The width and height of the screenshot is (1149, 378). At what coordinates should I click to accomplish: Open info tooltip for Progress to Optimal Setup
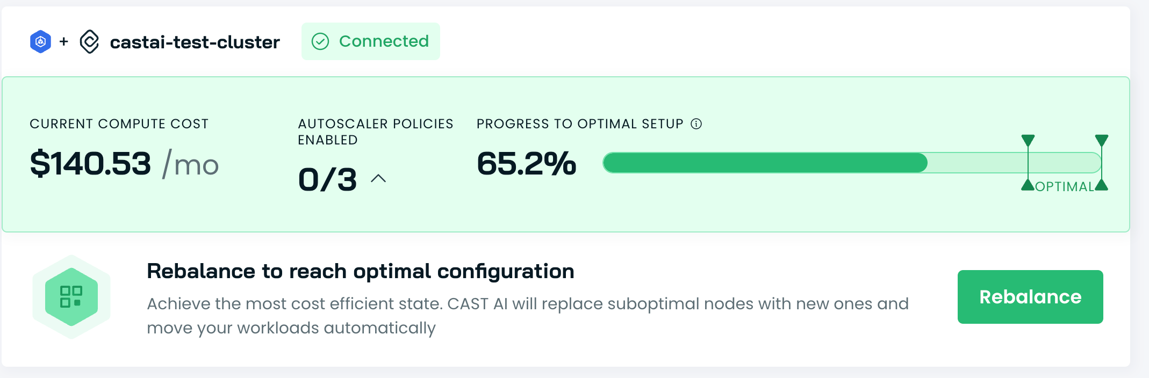click(x=696, y=124)
